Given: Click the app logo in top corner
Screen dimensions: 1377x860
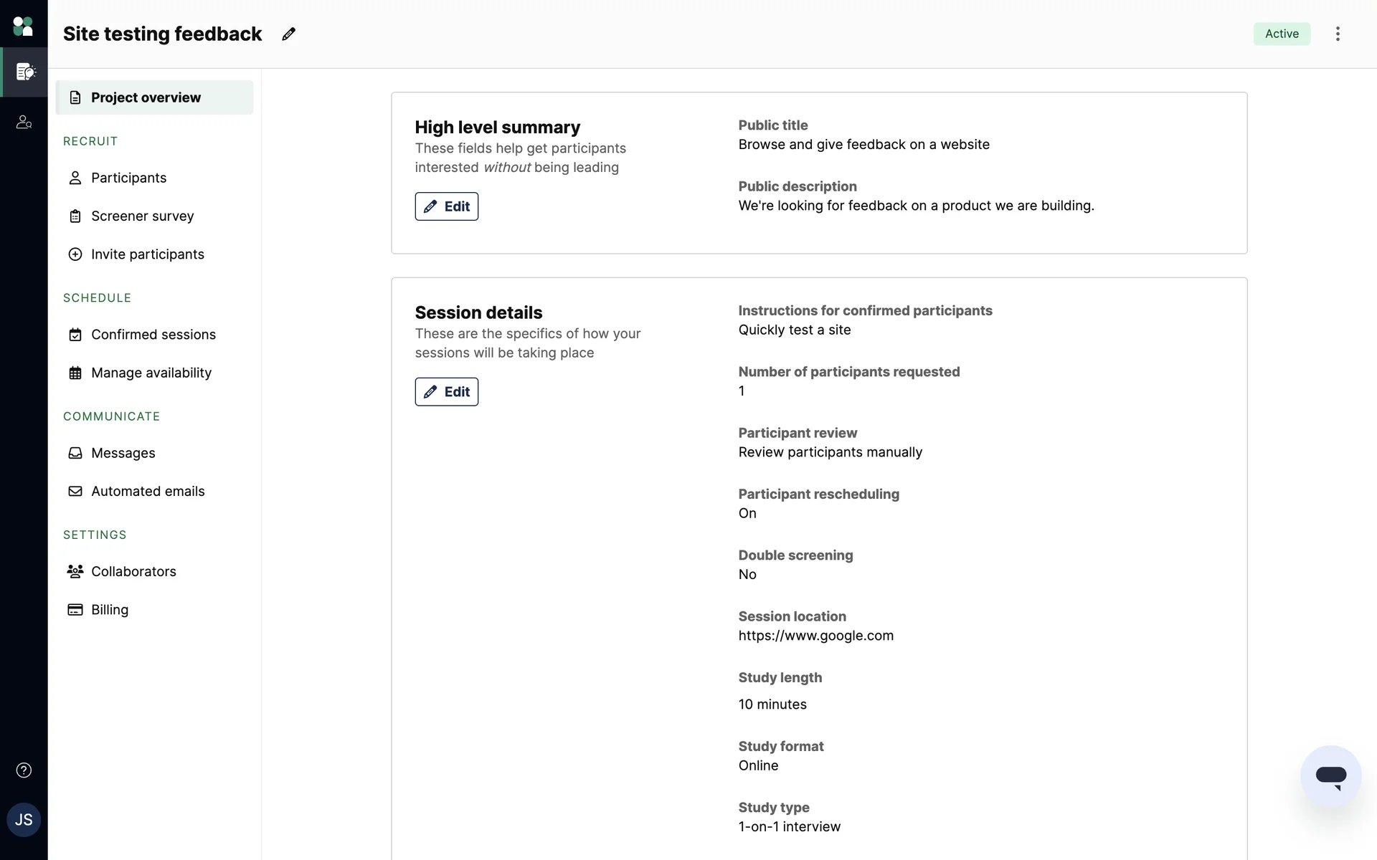Looking at the screenshot, I should (23, 26).
